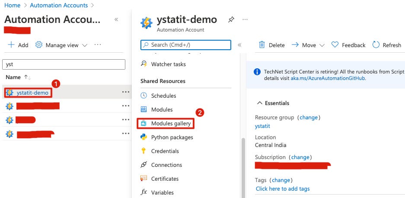Click the Modules grid icon

[144, 109]
